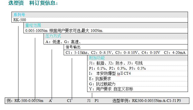Viewport: 193px width, 110px height.
Task: Click the C1：5-15khz signal option
Action: point(77,52)
